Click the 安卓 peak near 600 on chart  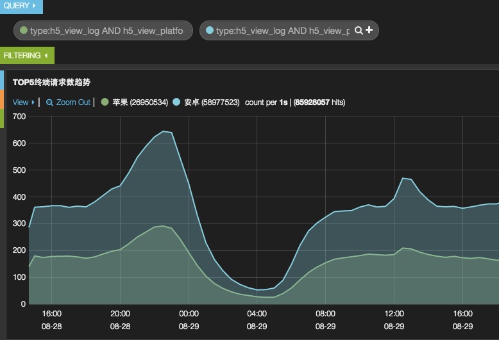click(164, 131)
